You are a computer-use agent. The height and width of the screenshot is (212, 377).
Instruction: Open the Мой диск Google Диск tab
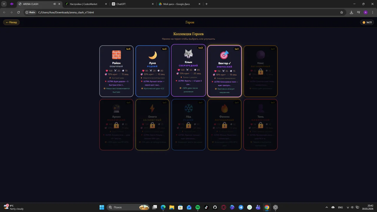point(180,4)
